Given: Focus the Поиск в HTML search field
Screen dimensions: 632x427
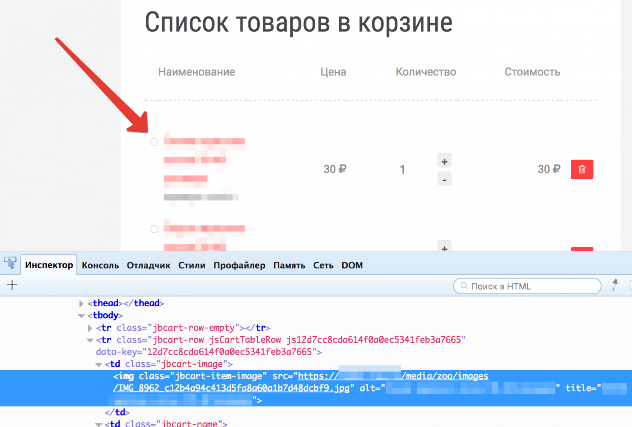Looking at the screenshot, I should pos(529,286).
